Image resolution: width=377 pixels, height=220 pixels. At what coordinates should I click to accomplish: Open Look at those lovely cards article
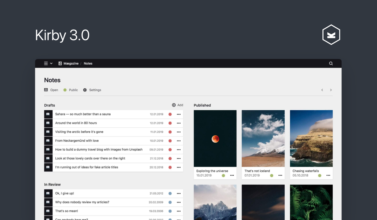[x=90, y=158]
